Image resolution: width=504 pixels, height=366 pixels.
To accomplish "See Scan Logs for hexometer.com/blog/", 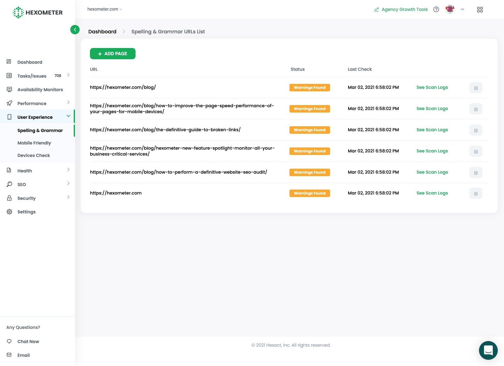I will [x=432, y=87].
